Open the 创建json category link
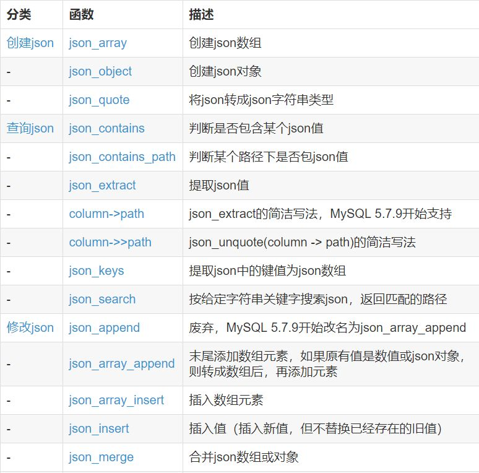 [30, 43]
